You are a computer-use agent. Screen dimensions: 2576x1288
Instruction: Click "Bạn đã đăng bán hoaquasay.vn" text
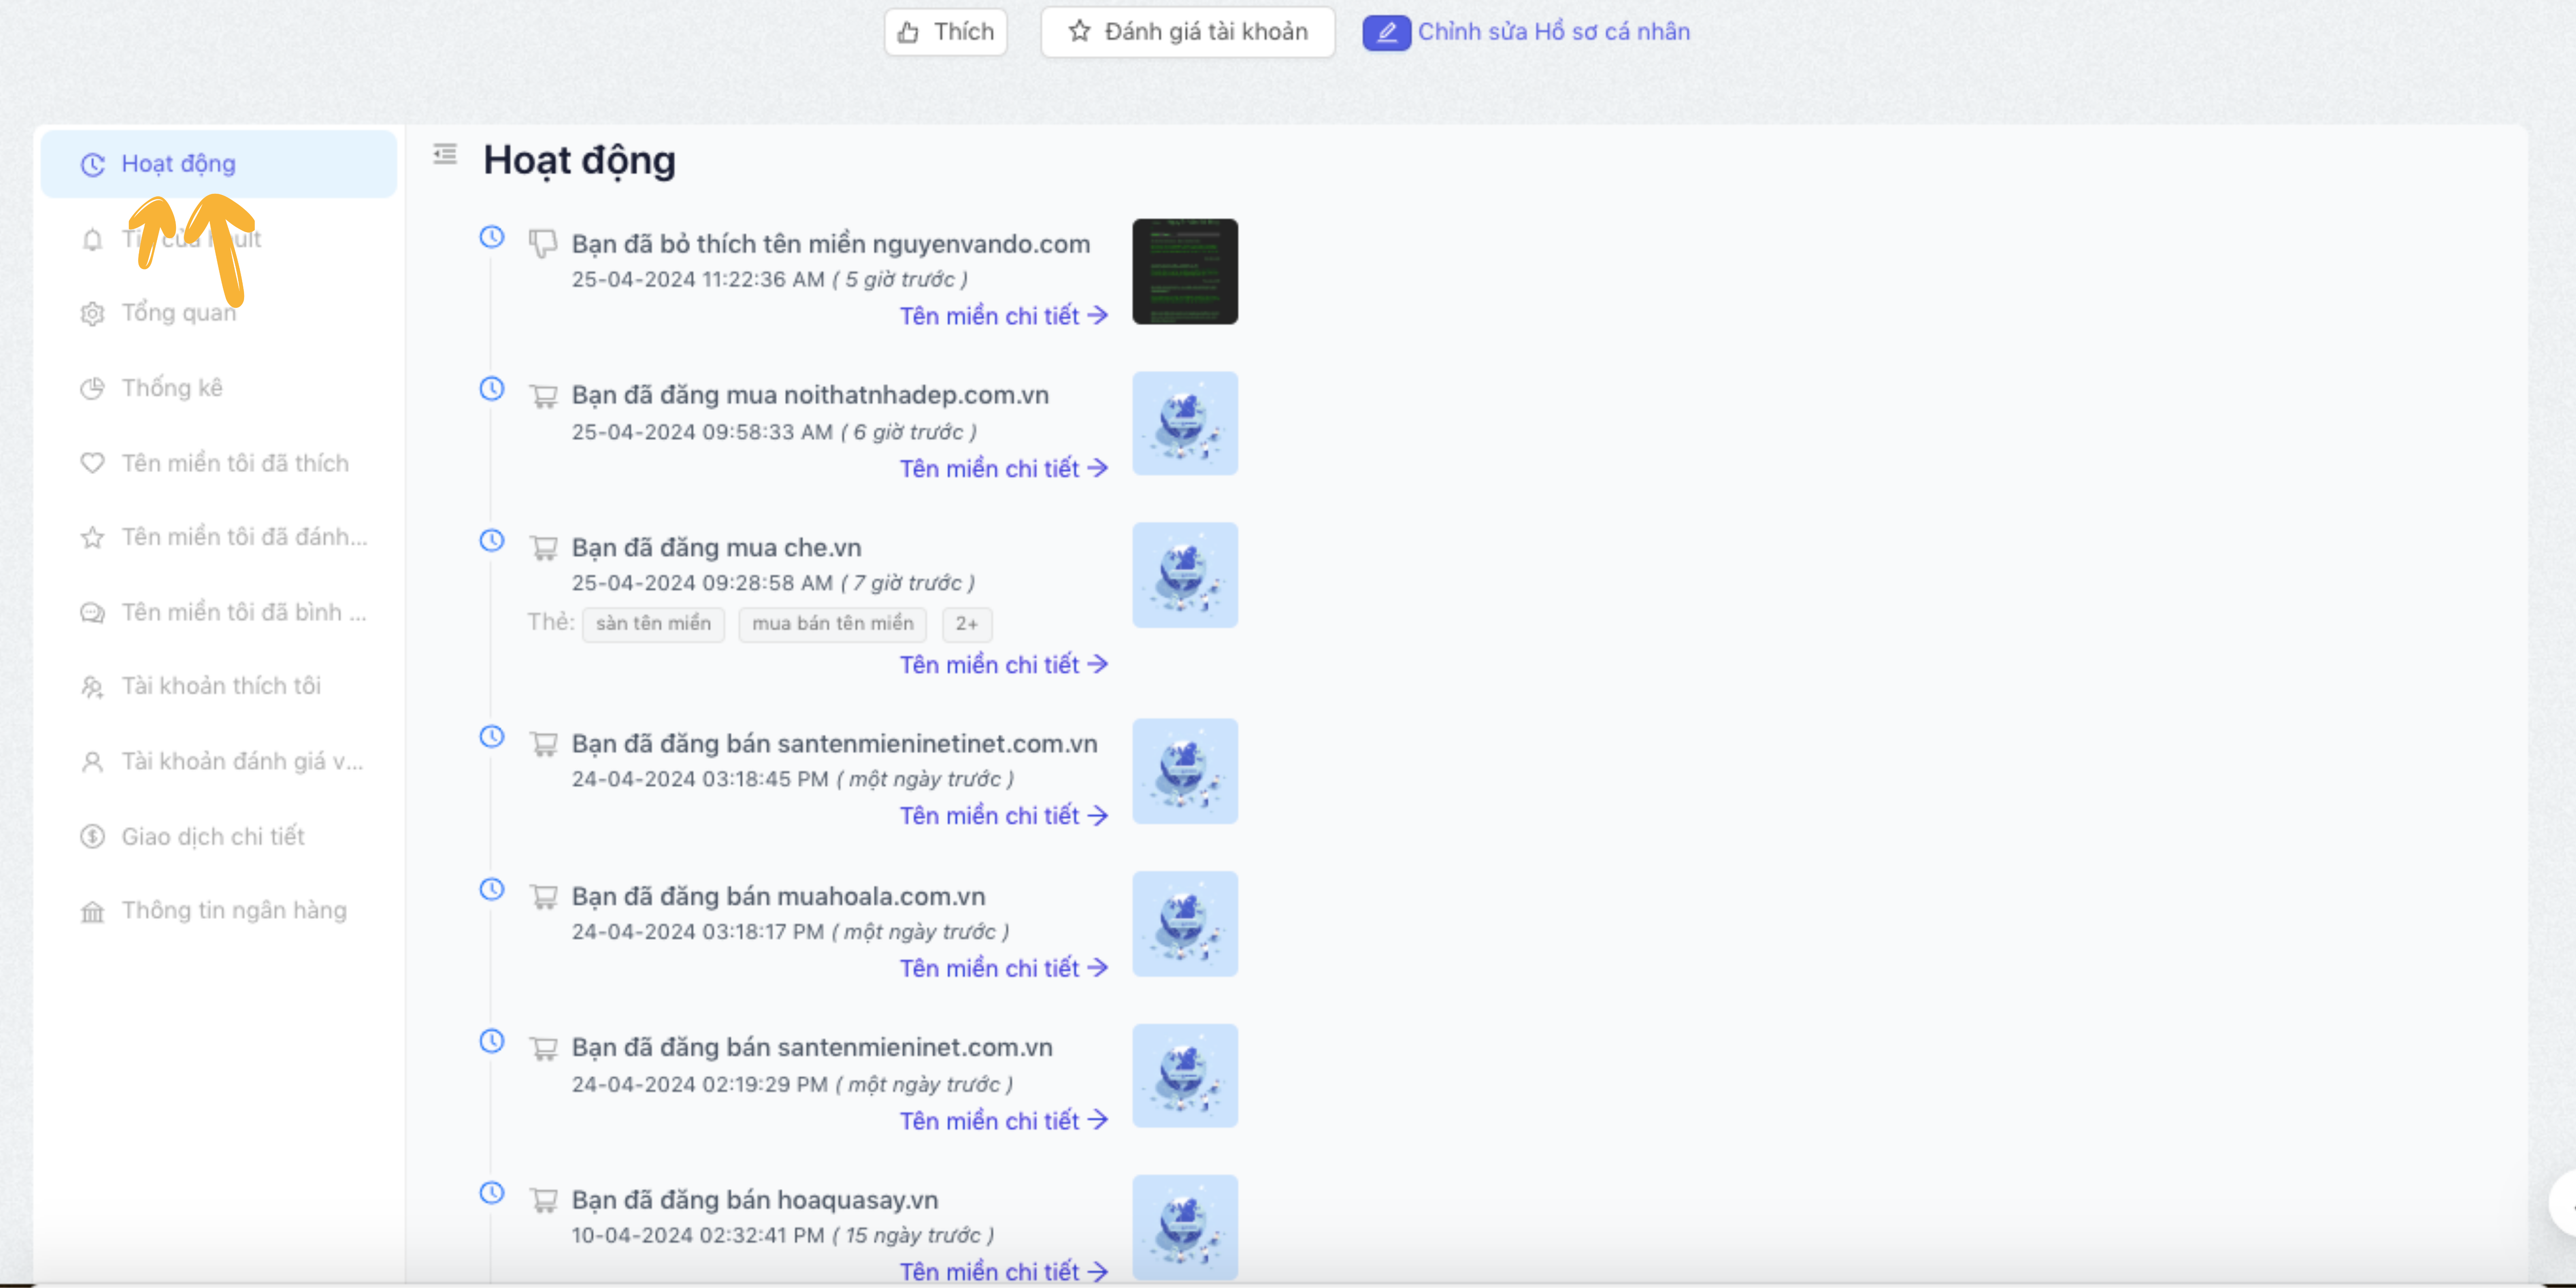(755, 1200)
